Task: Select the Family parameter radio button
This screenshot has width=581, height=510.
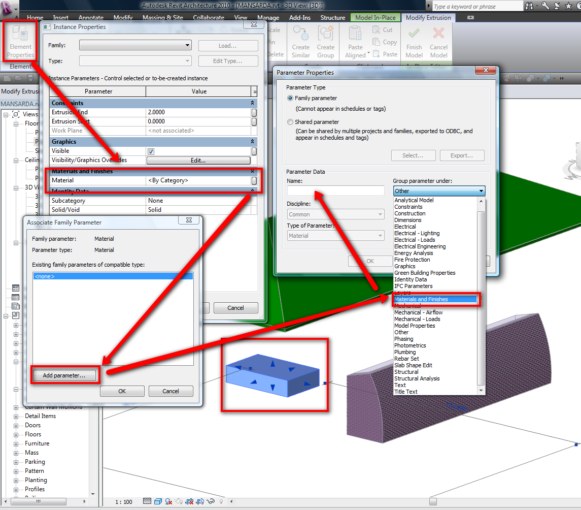Action: pos(290,98)
